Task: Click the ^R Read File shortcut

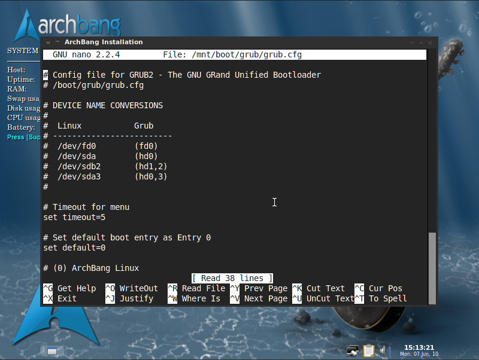Action: tap(197, 288)
